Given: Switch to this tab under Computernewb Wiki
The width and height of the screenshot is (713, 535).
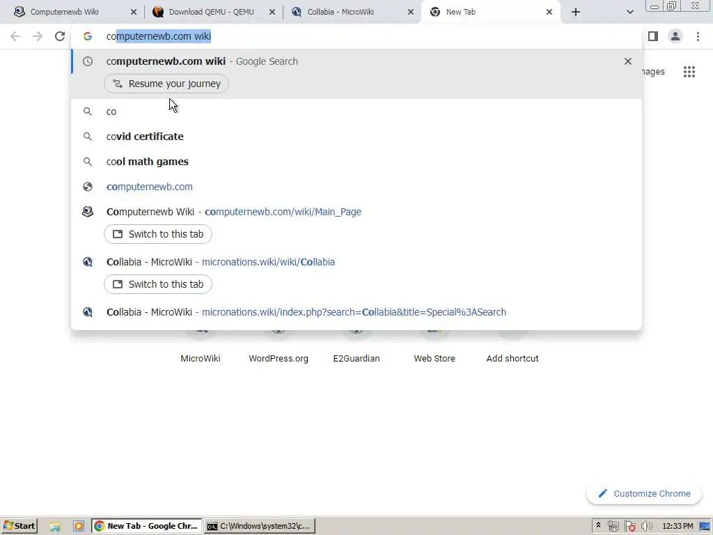Looking at the screenshot, I should (158, 234).
